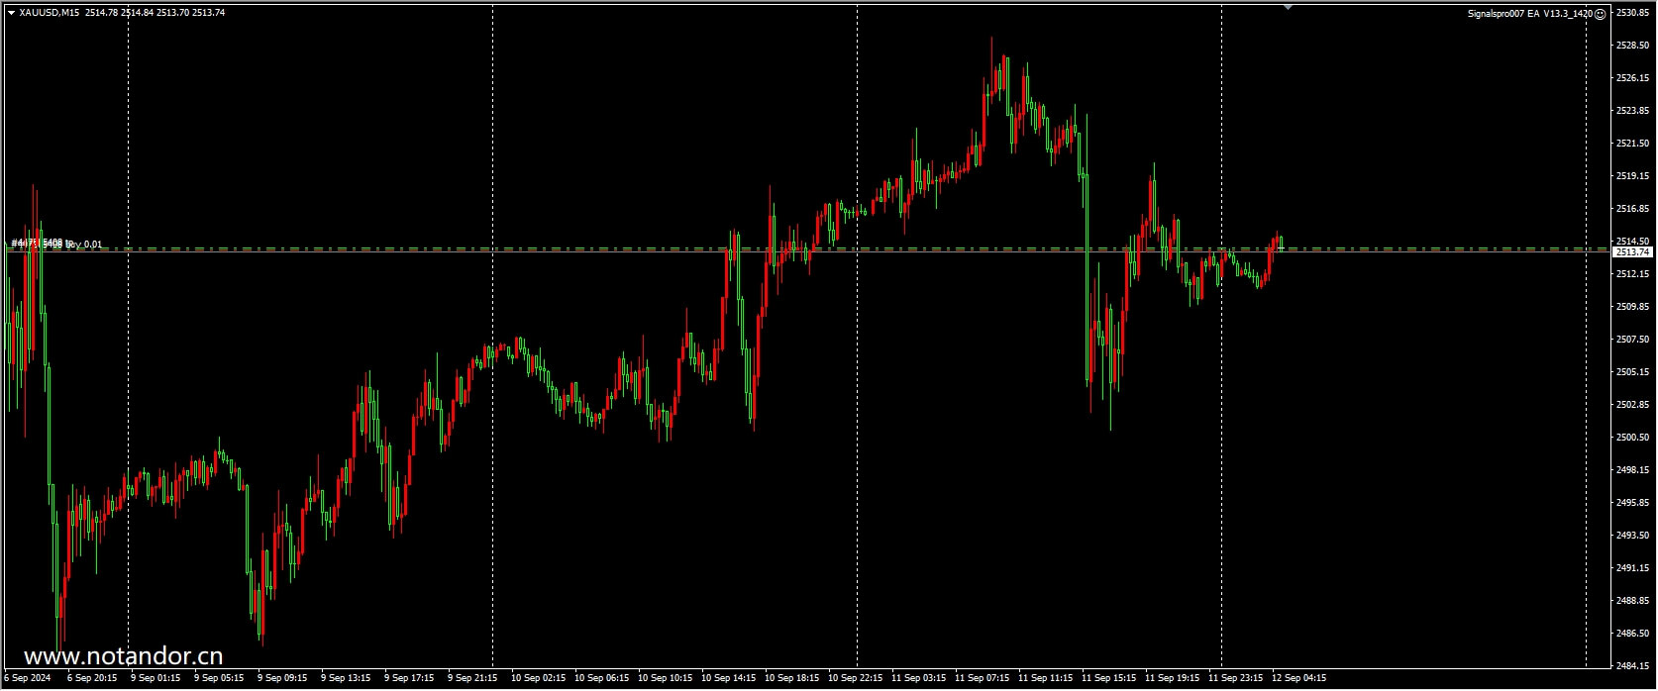The width and height of the screenshot is (1658, 691).
Task: Click the 2528.50 price scale label
Action: [1632, 46]
